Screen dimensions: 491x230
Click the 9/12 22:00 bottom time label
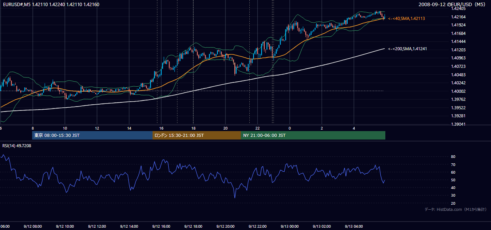pos(257,227)
